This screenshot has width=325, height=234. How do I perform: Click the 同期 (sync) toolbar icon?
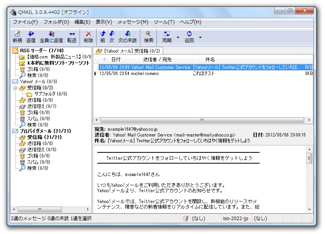pos(167,34)
